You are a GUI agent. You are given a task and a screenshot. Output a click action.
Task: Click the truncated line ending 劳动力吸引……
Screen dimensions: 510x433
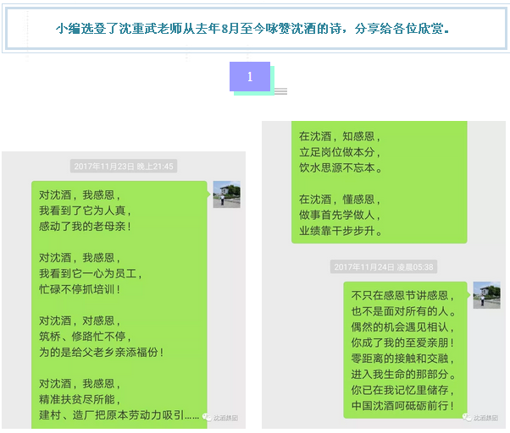tap(119, 414)
